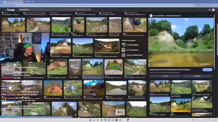Click the share button below preview title
Screen dimensions: 218x122
point(165,76)
